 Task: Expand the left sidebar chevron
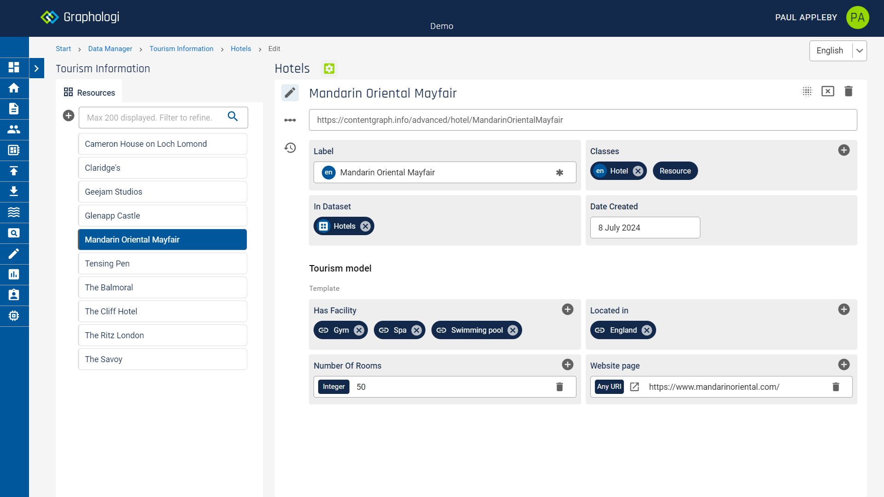(36, 68)
